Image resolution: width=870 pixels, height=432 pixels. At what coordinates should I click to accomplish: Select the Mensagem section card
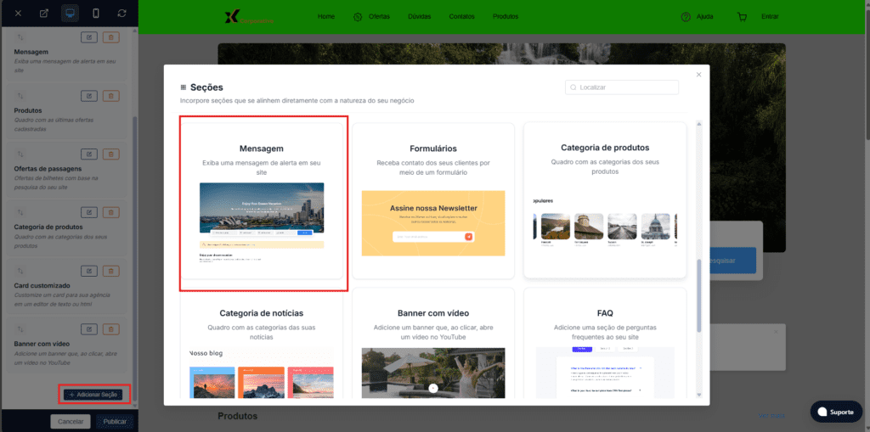click(262, 200)
